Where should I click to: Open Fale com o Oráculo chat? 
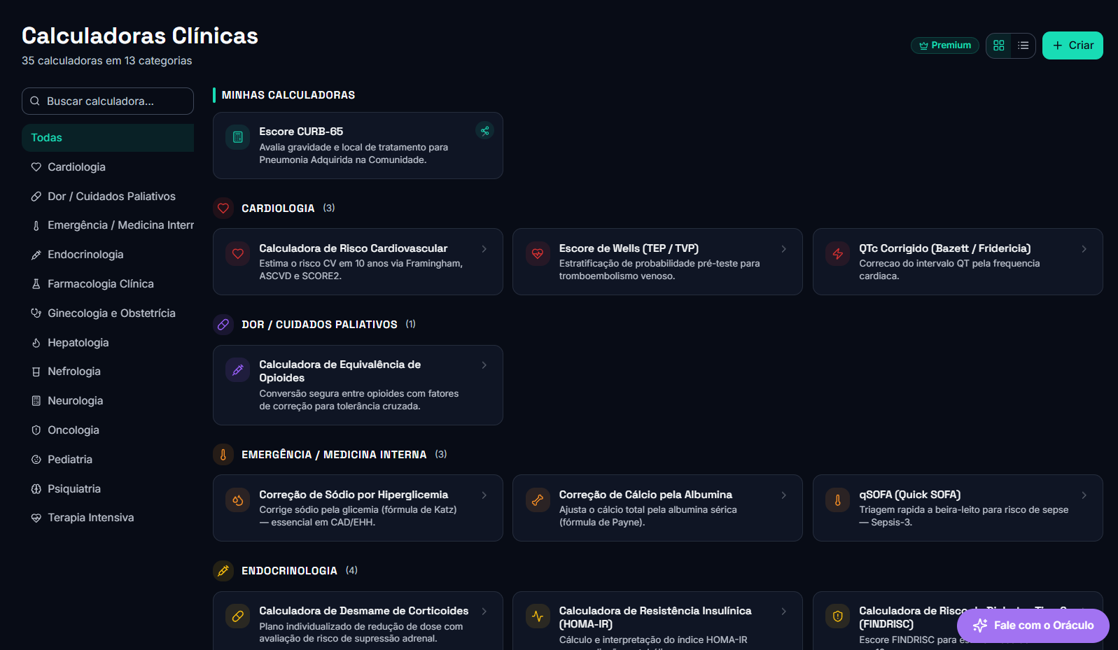click(1033, 626)
